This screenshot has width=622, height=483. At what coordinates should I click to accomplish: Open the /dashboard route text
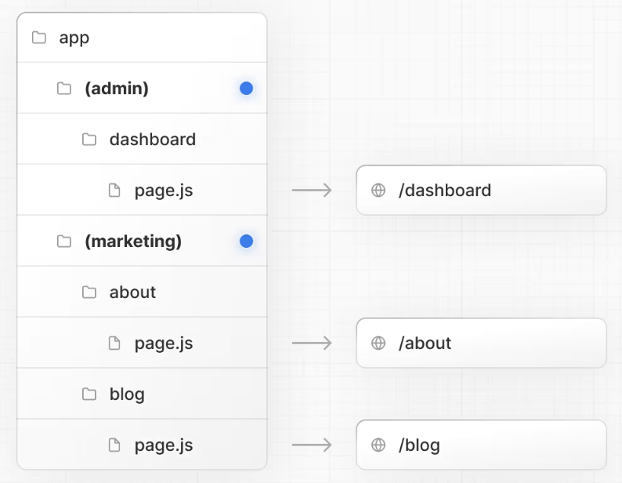coord(445,191)
